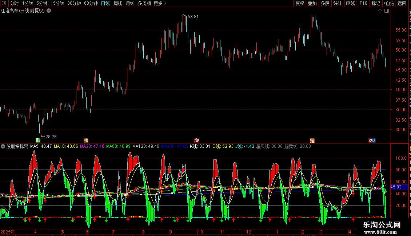
Task: Open the 复权 adjustment menu
Action: pos(300,3)
